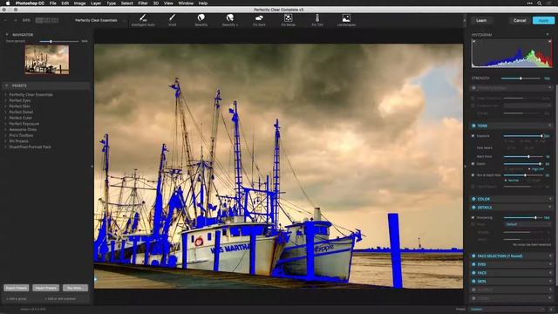The height and width of the screenshot is (314, 558).
Task: Apply the Fix Dark preset icon
Action: point(259,17)
